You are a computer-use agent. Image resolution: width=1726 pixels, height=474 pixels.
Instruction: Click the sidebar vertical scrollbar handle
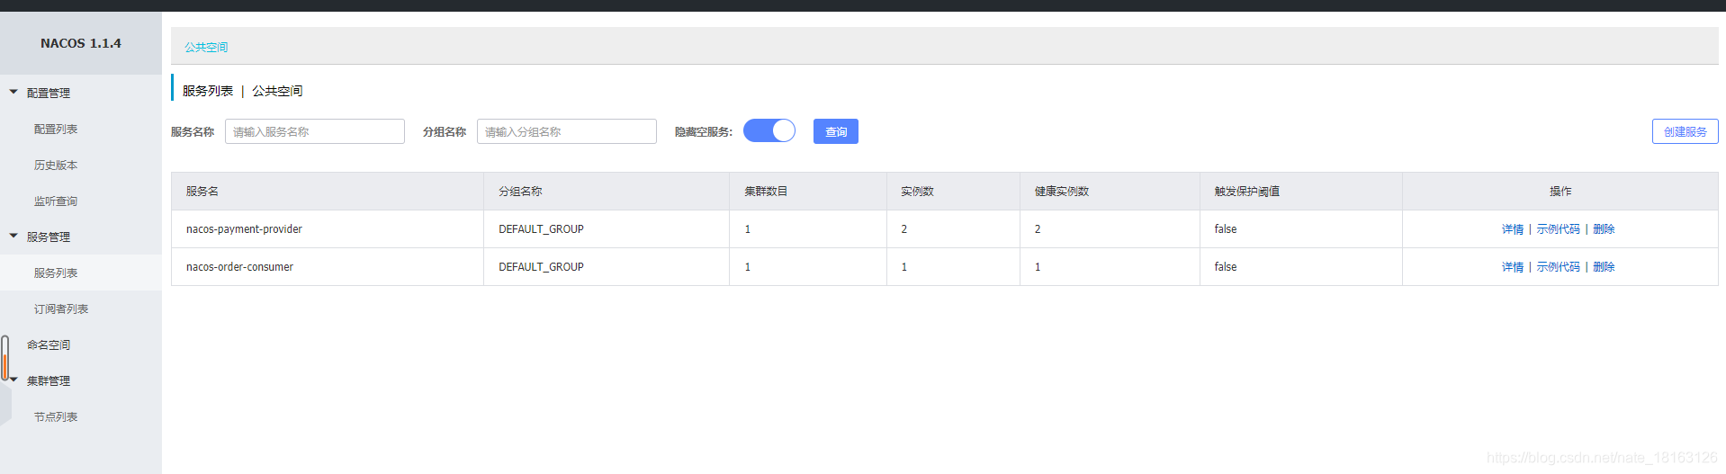(x=5, y=358)
